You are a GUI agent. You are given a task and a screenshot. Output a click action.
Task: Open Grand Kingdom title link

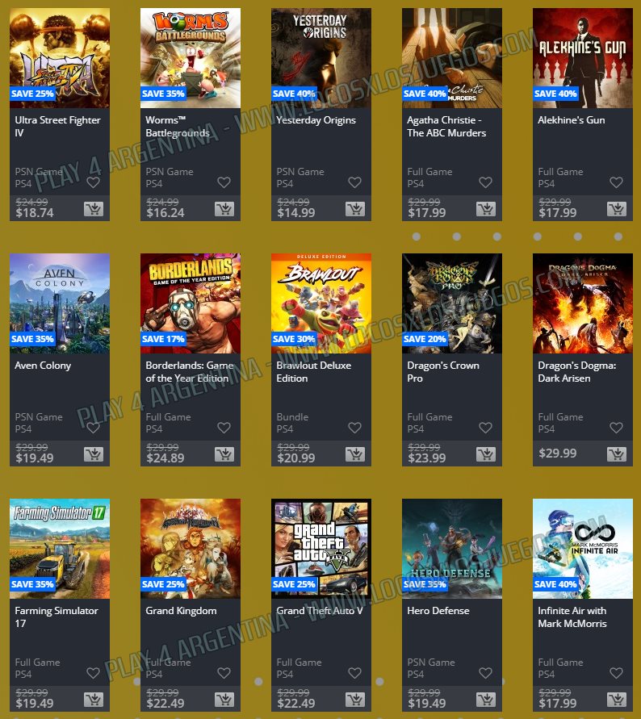(x=181, y=611)
